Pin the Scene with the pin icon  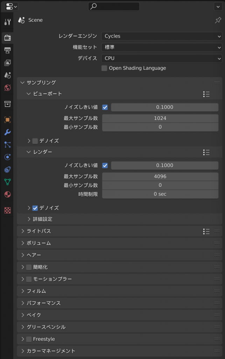pyautogui.click(x=218, y=20)
